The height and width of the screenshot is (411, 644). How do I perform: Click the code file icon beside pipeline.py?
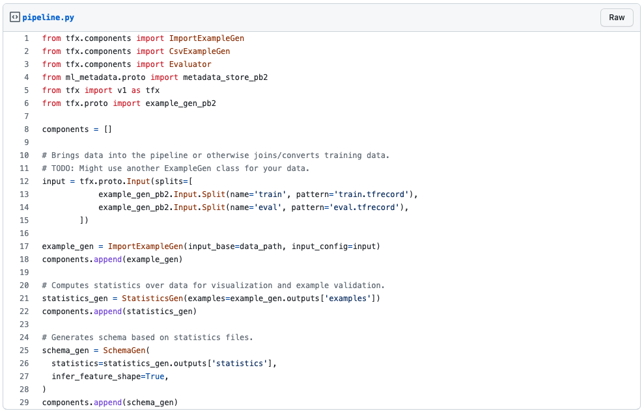coord(15,18)
